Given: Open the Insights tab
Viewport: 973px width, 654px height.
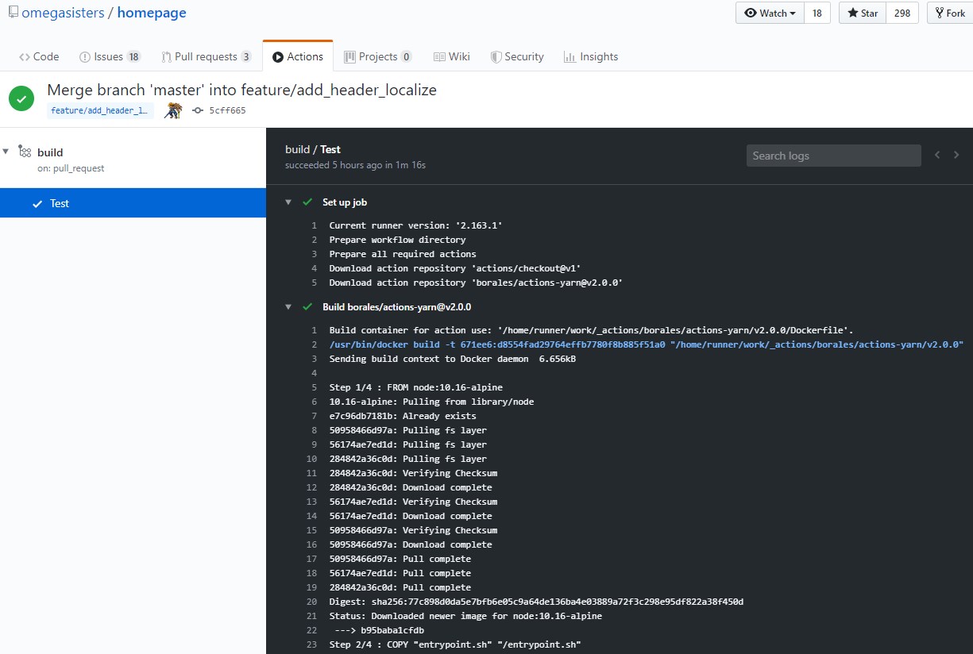Looking at the screenshot, I should coord(590,56).
